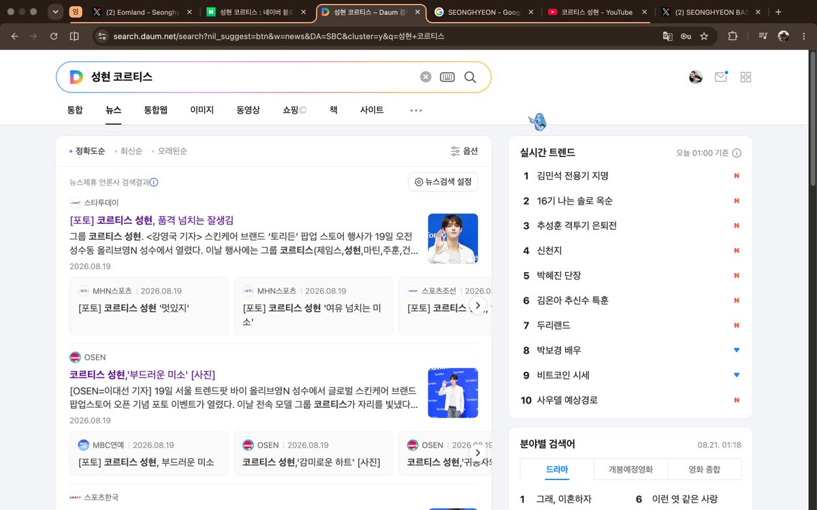Open the tab search dropdown arrow
This screenshot has height=510, width=817.
tap(56, 12)
